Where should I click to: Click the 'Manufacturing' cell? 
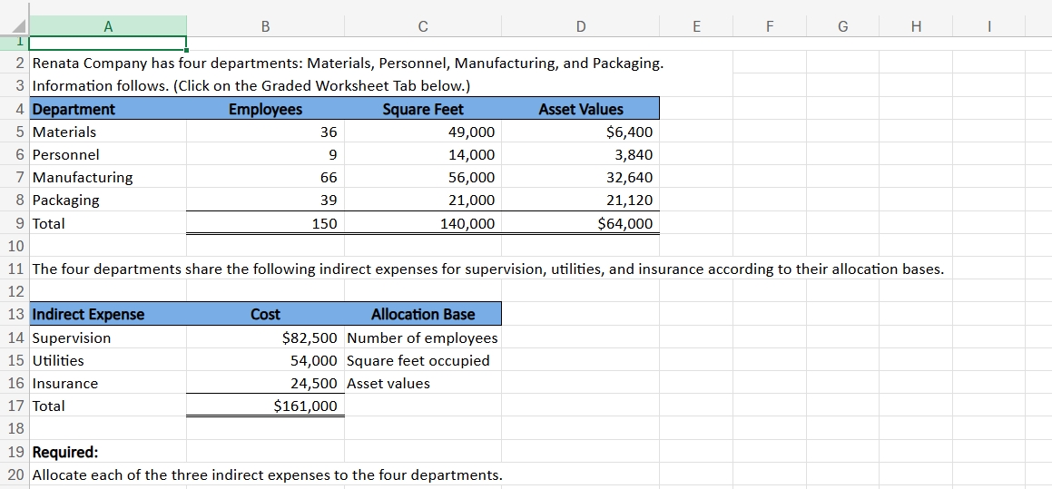(108, 178)
